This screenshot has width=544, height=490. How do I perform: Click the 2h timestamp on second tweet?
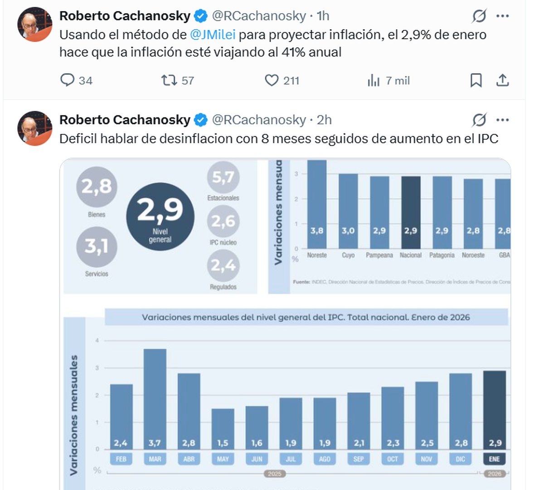pyautogui.click(x=324, y=120)
